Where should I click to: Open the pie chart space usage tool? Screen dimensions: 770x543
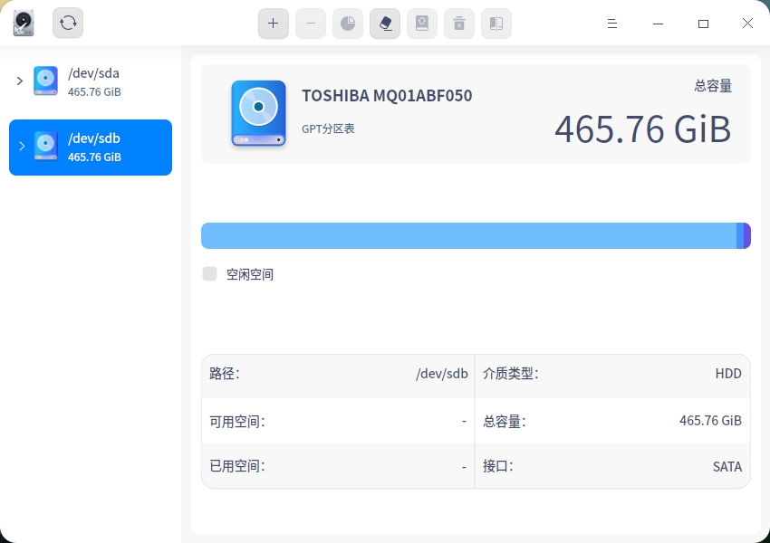tap(347, 24)
